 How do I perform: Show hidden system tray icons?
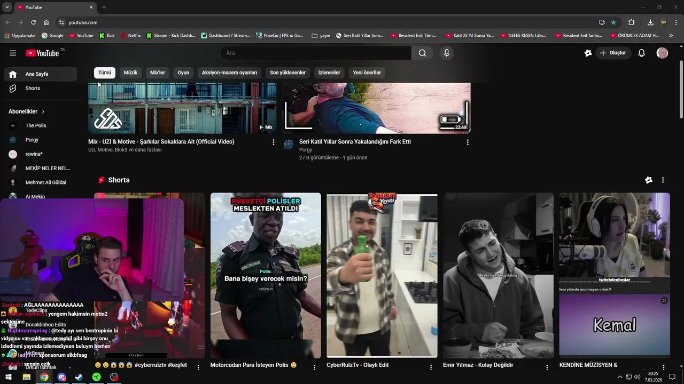click(x=620, y=377)
